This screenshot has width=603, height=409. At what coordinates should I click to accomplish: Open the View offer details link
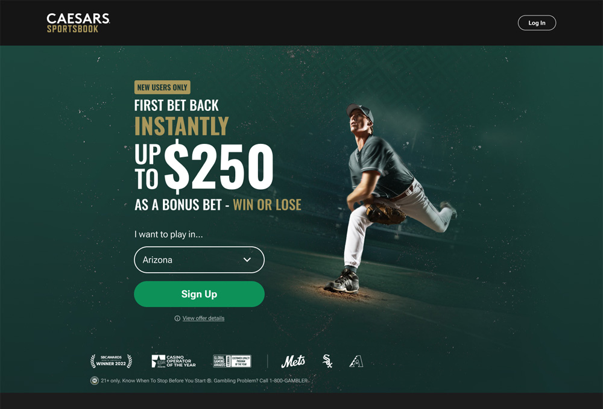point(203,318)
